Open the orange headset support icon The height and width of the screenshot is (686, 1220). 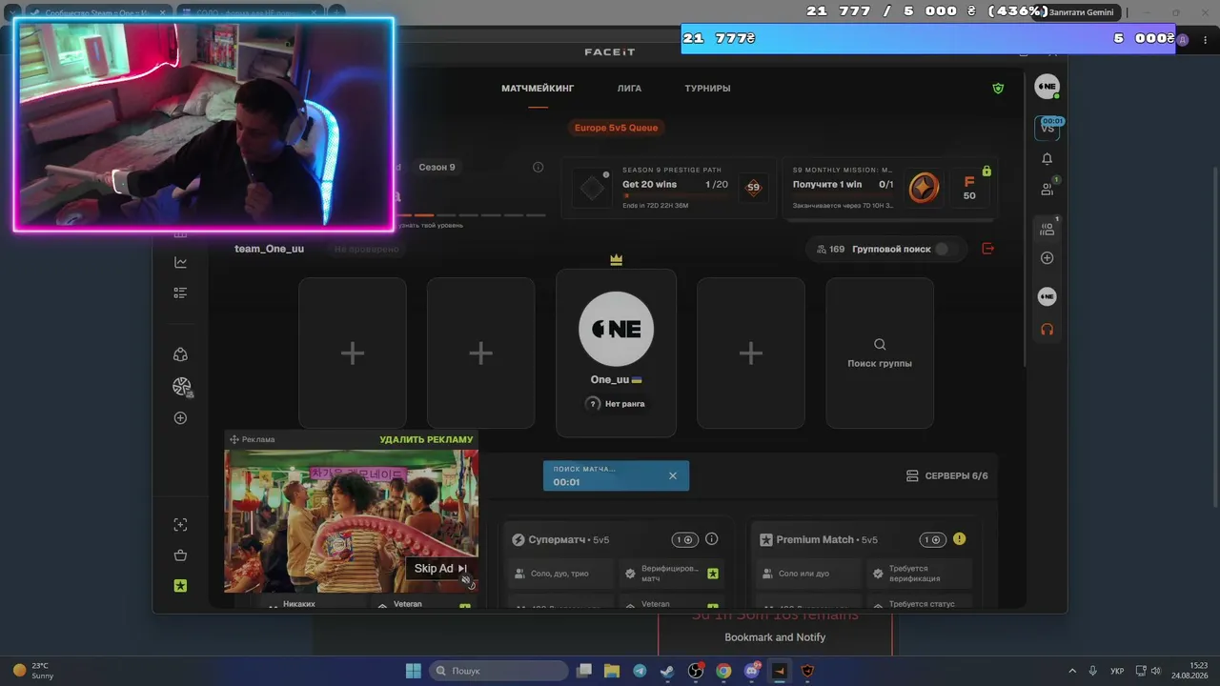[1047, 330]
